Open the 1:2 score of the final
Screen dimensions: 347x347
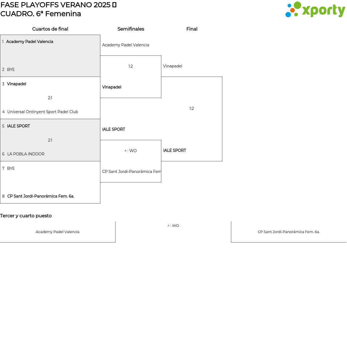pyautogui.click(x=192, y=109)
